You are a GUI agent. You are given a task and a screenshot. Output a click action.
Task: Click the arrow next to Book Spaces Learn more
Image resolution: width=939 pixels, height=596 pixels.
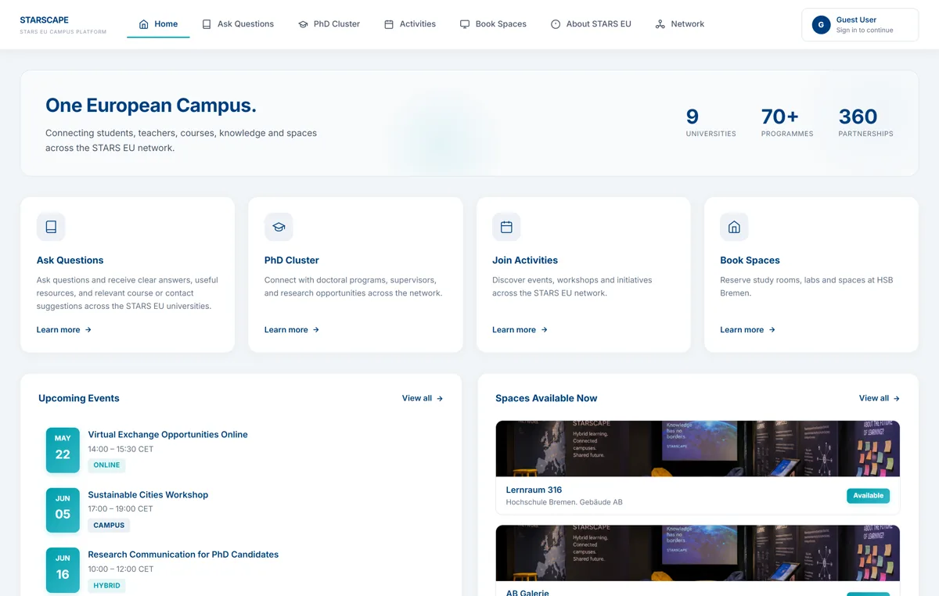point(772,330)
